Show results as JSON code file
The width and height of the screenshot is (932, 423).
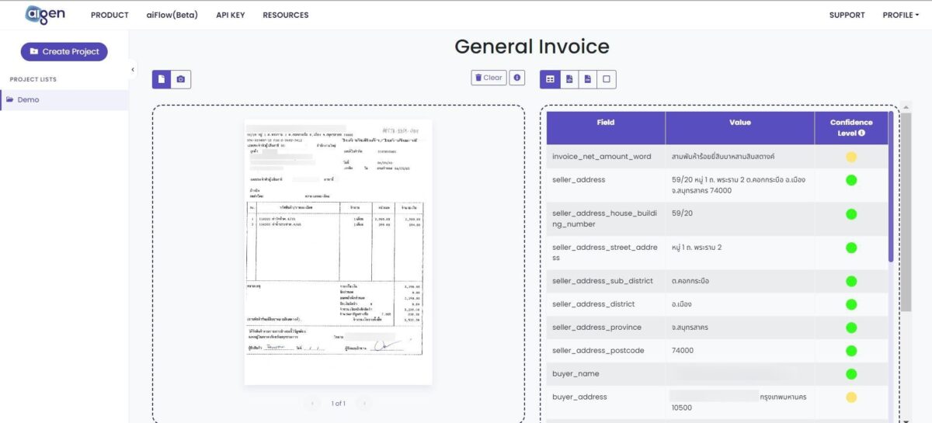coord(569,79)
